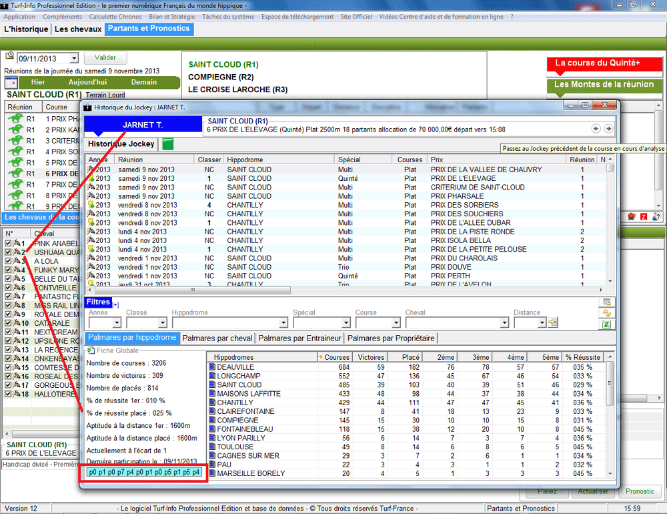
Task: Open the Distance filter dropdown
Action: point(542,323)
